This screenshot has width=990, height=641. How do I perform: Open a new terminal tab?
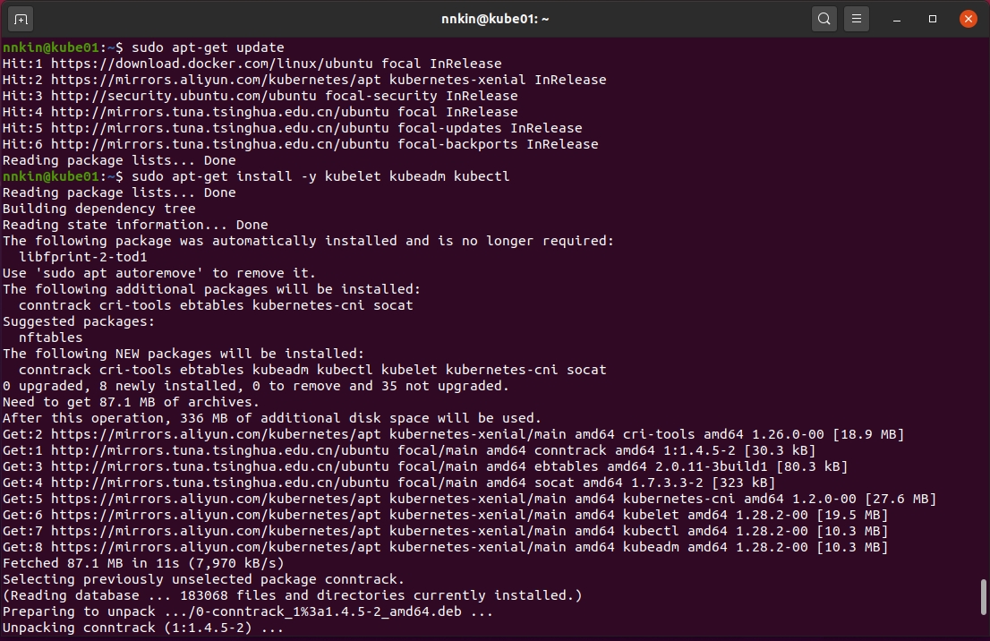pyautogui.click(x=21, y=18)
